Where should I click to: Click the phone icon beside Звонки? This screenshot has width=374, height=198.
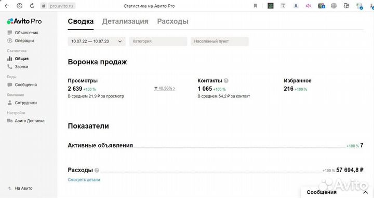coord(9,67)
